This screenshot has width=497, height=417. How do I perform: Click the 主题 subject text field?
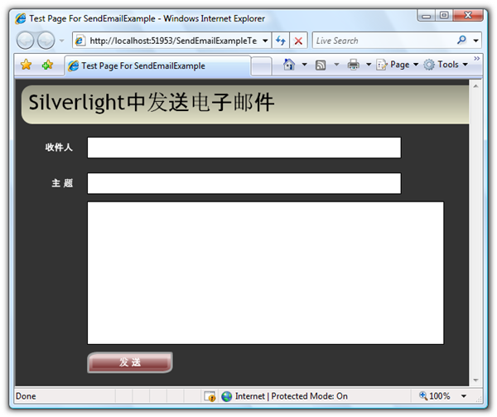pos(244,183)
